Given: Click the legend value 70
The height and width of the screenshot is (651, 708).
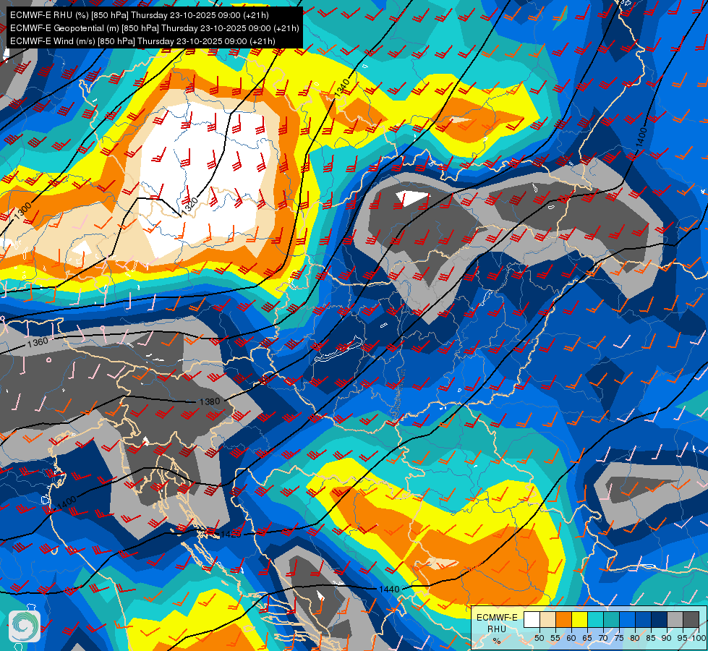Looking at the screenshot, I should pyautogui.click(x=603, y=638).
